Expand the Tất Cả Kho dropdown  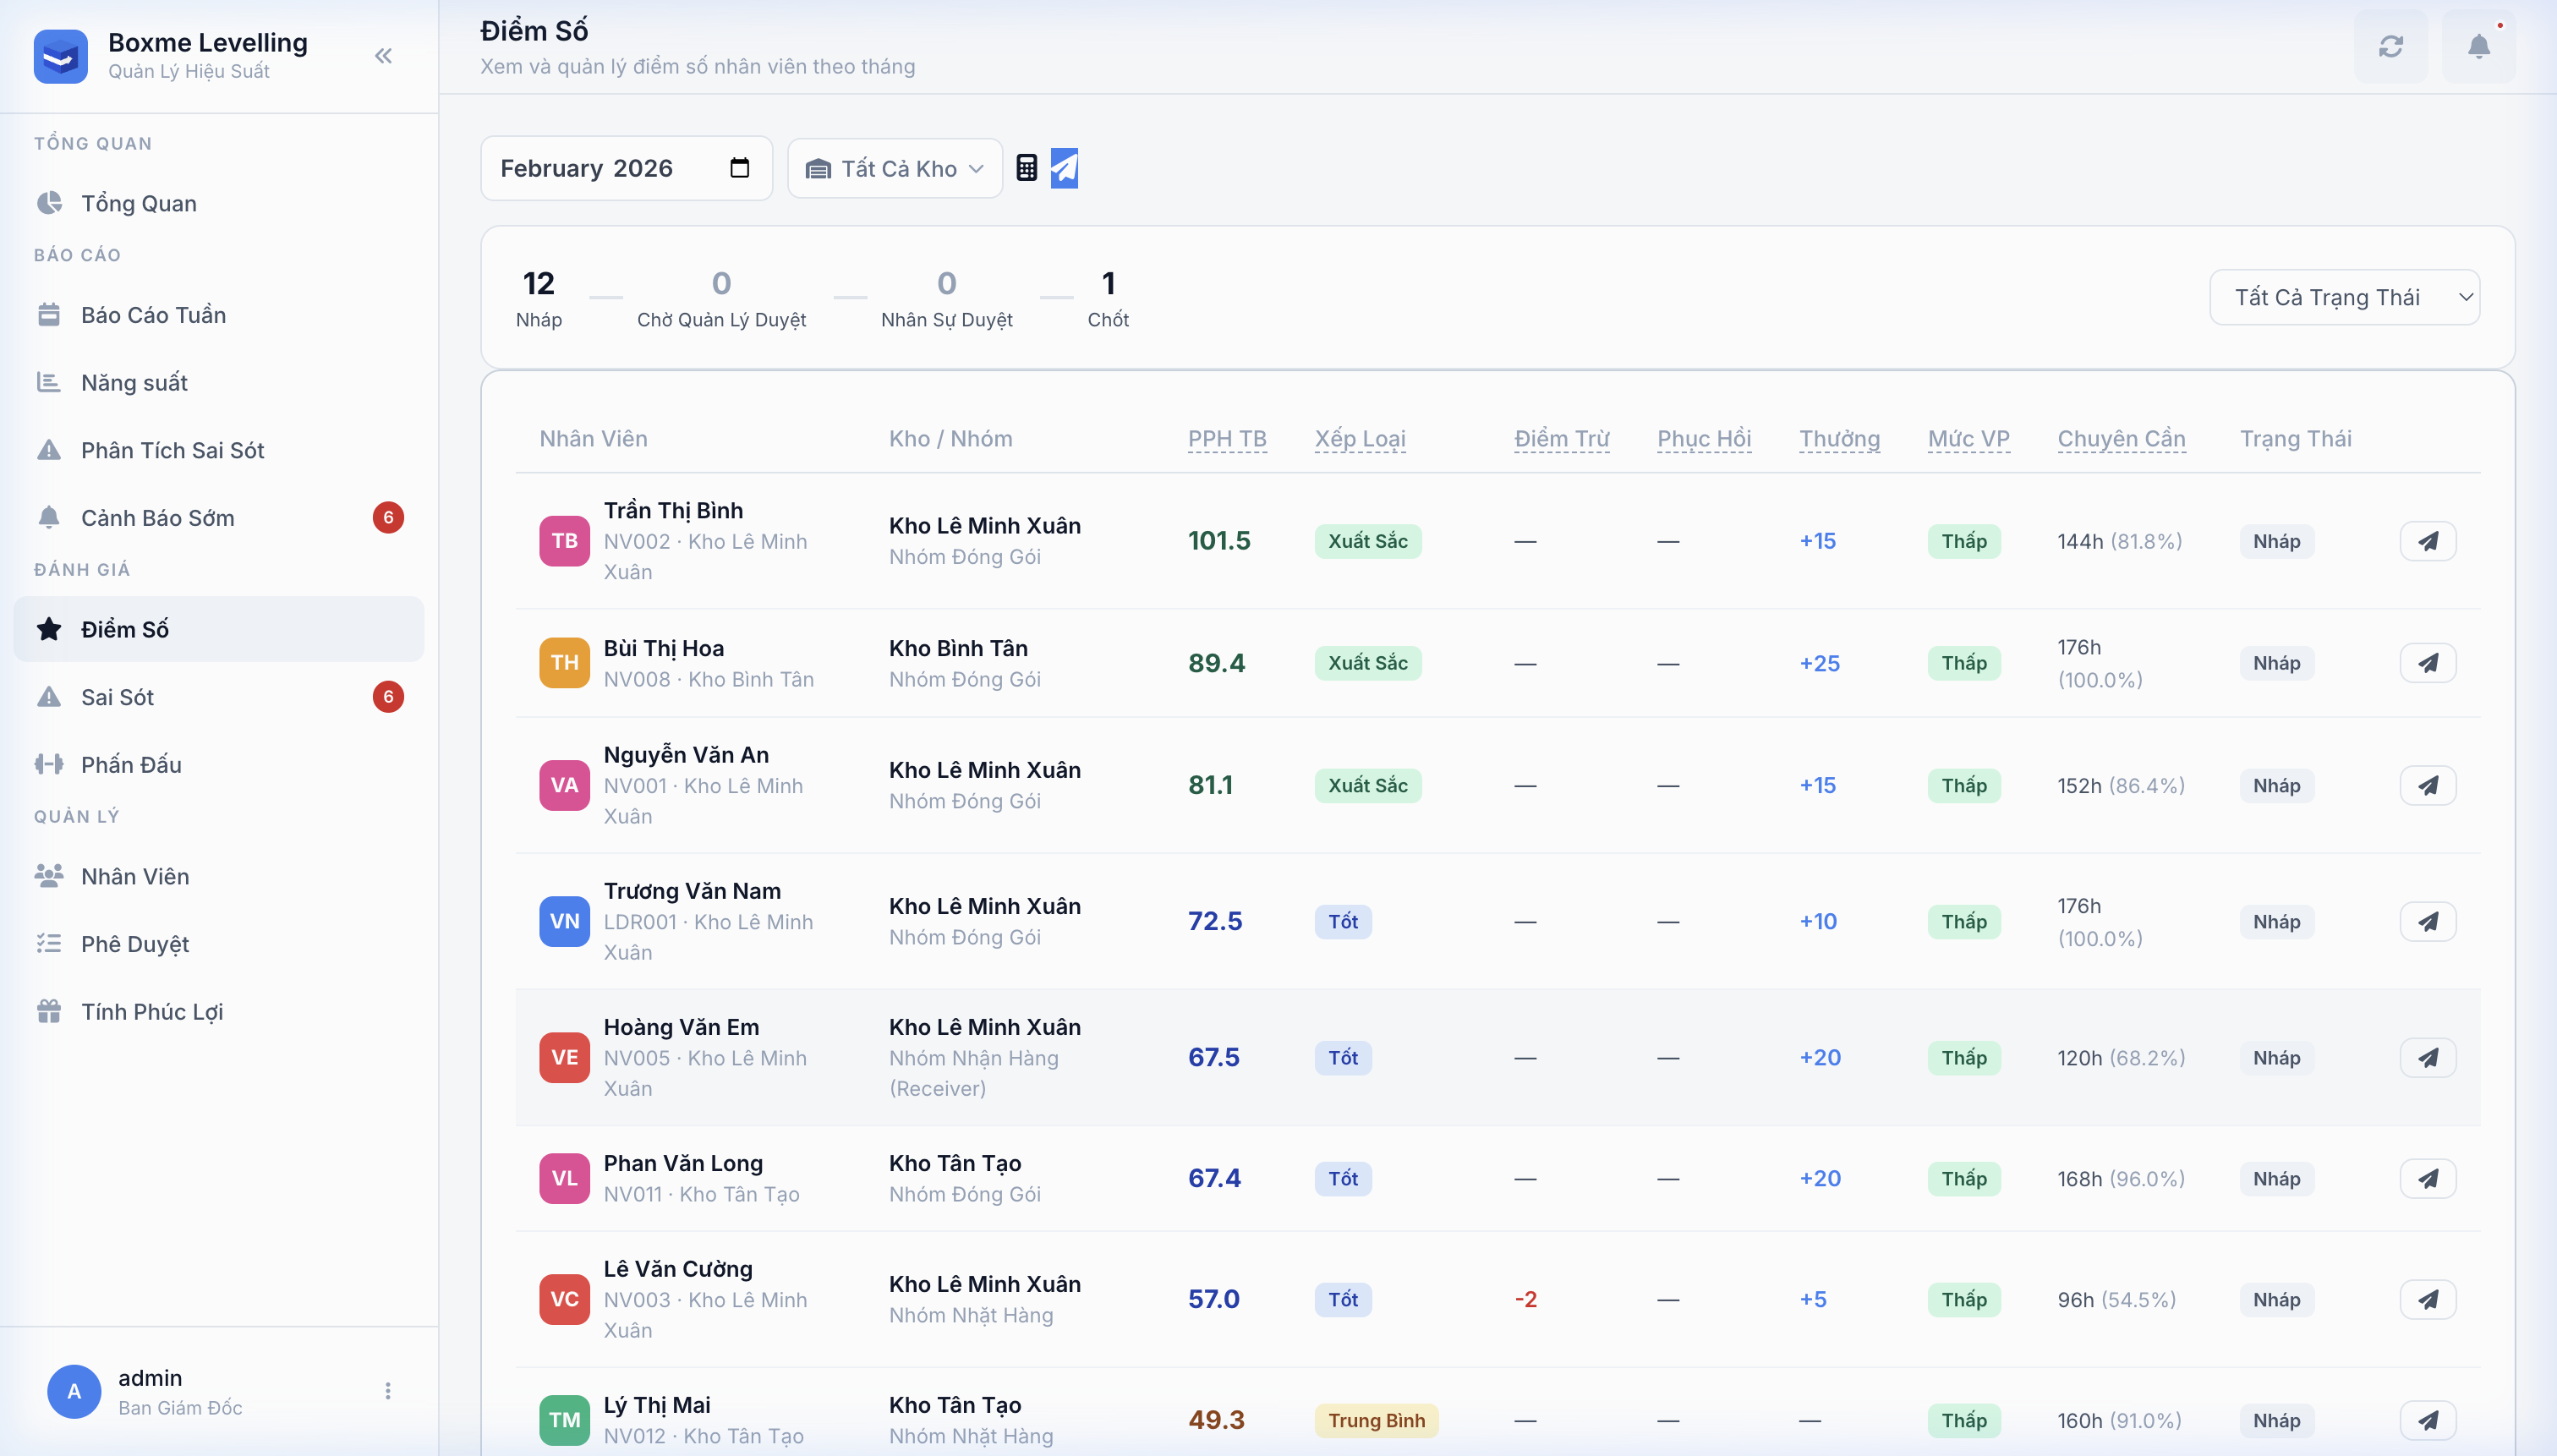[x=895, y=168]
